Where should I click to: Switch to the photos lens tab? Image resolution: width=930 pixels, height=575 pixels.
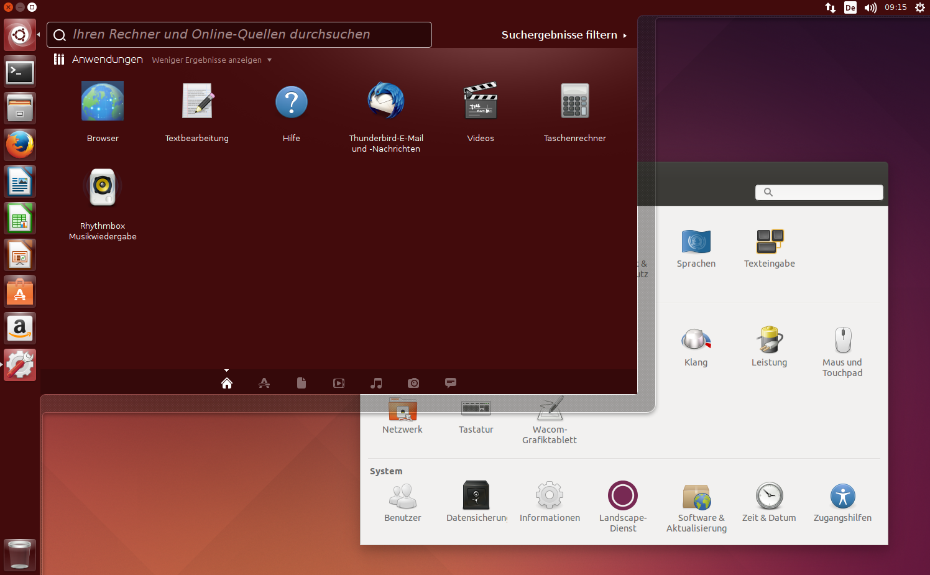[413, 383]
